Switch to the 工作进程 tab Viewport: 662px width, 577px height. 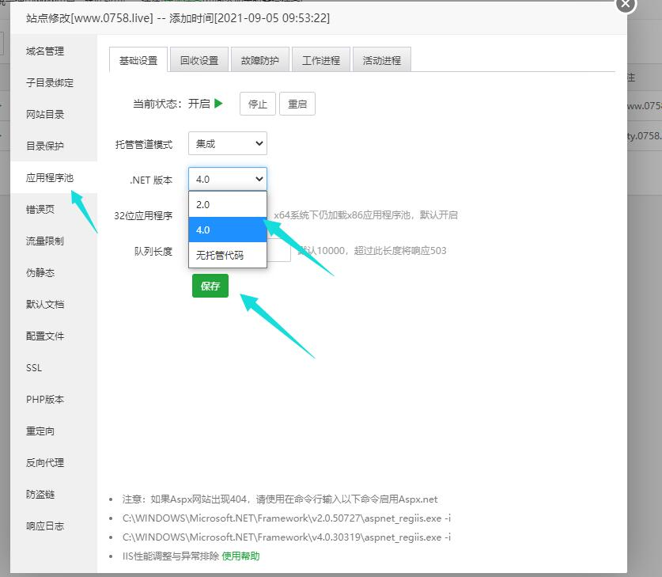(320, 60)
